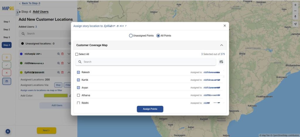
Task: Open the filter settings icon beside search
Action: tap(221, 62)
